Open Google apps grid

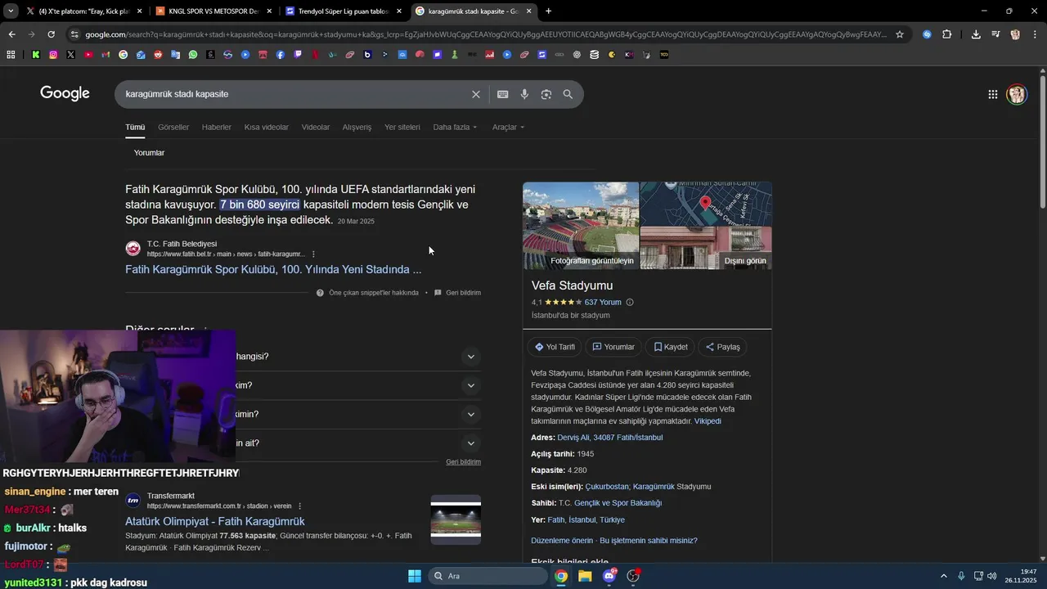pyautogui.click(x=993, y=94)
